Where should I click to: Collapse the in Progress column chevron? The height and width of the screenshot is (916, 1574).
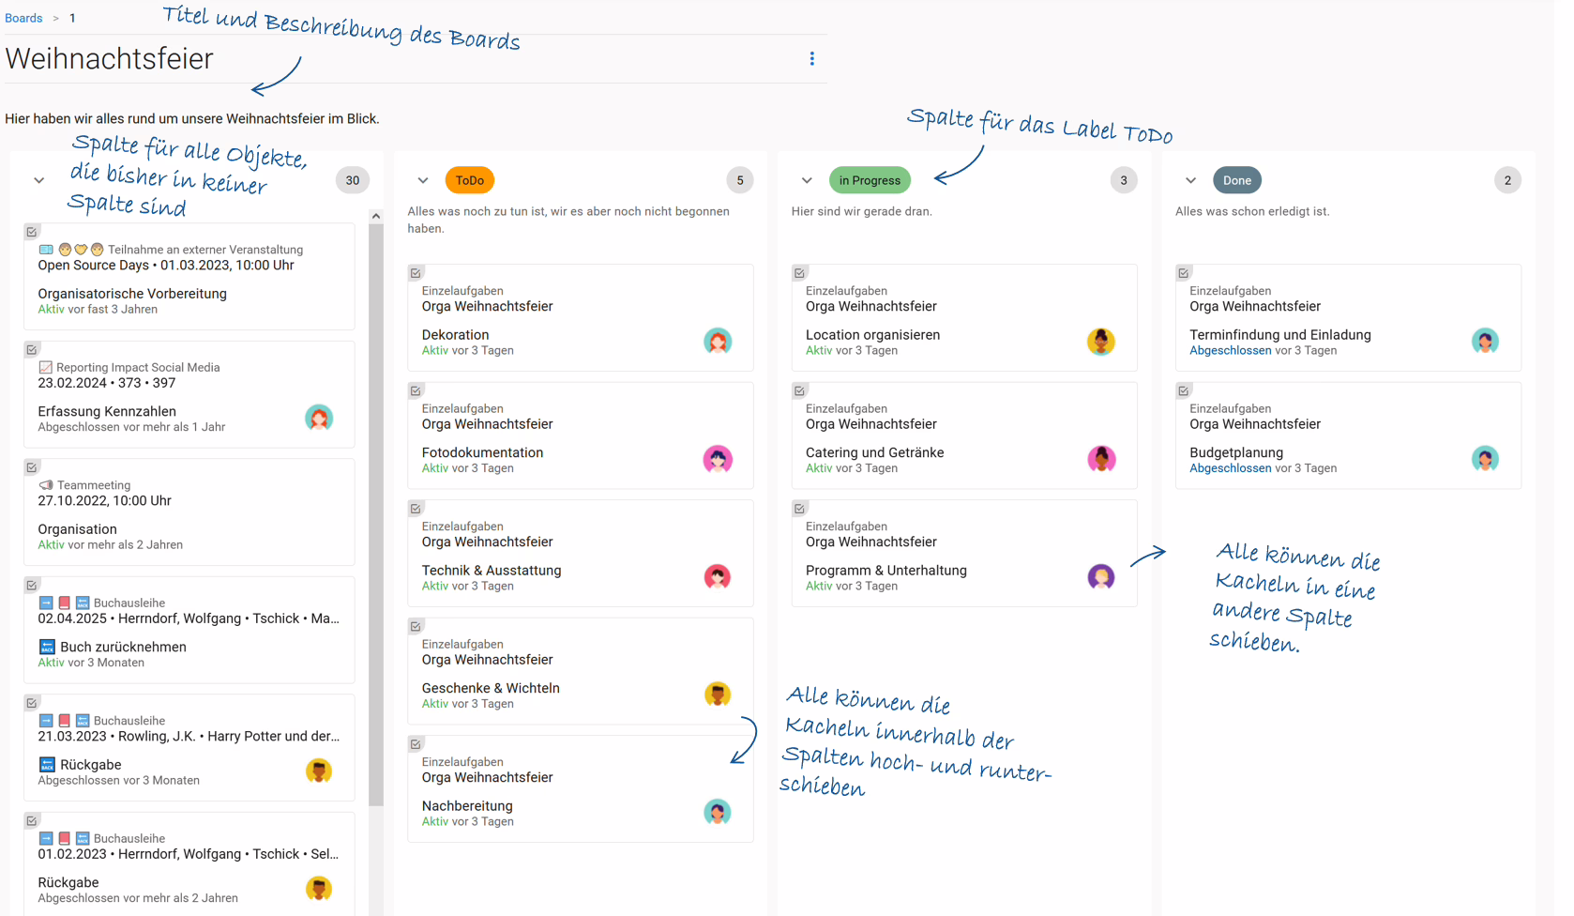tap(807, 180)
